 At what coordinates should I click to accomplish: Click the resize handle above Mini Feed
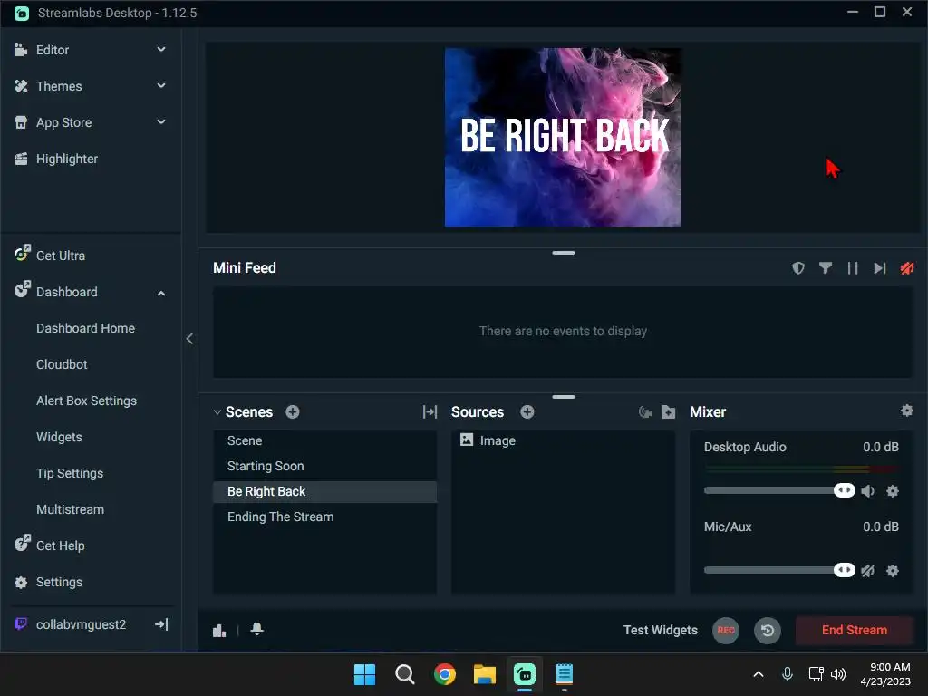[x=564, y=253]
